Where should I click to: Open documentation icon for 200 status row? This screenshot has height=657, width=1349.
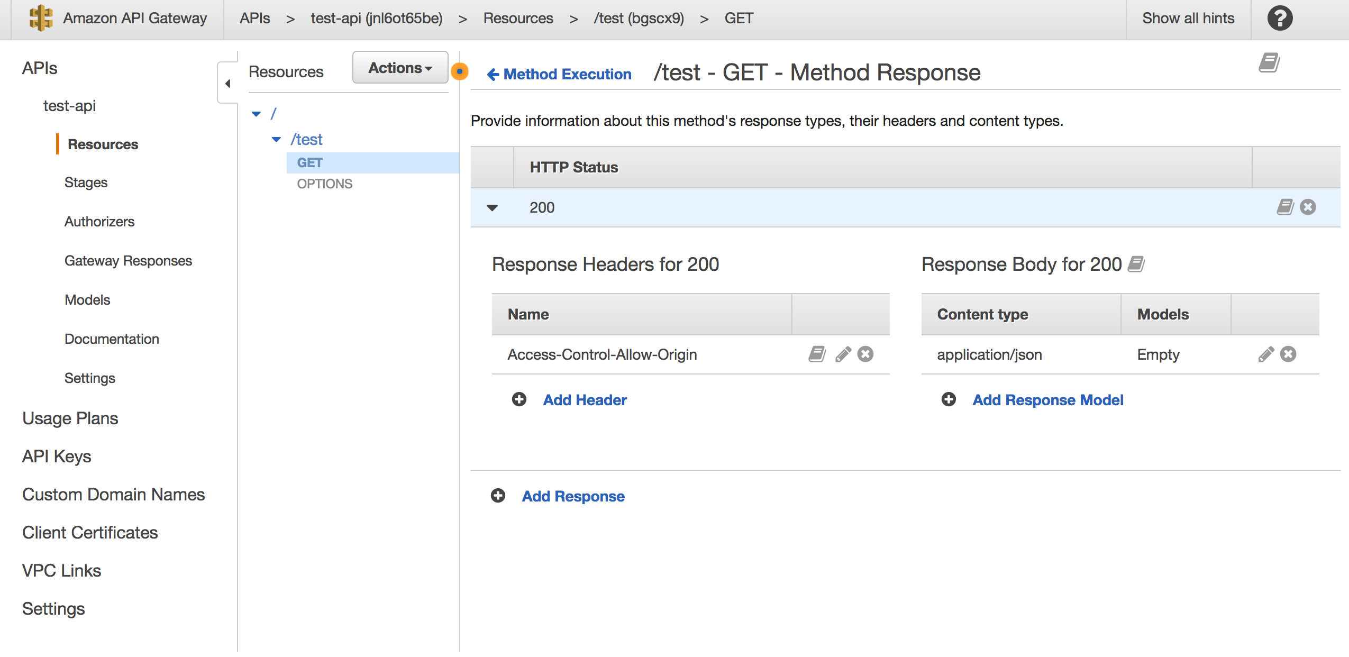point(1284,207)
